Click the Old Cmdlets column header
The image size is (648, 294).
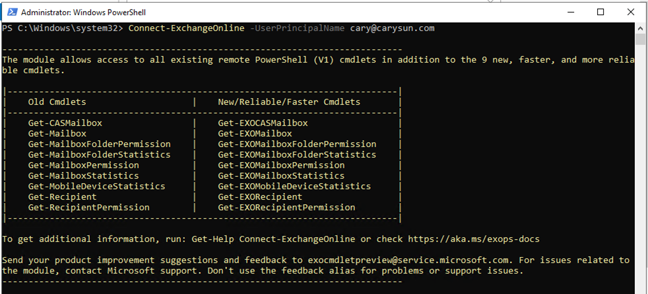[57, 102]
